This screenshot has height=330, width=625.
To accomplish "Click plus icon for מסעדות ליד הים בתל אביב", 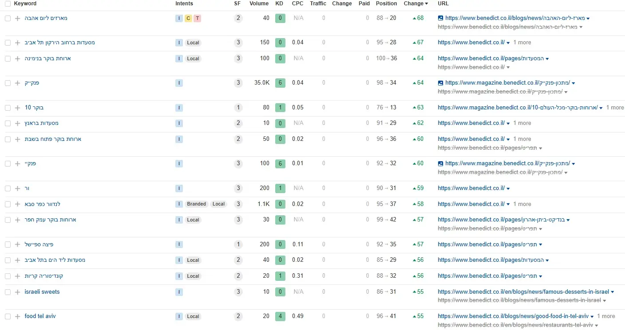I will click(x=17, y=260).
